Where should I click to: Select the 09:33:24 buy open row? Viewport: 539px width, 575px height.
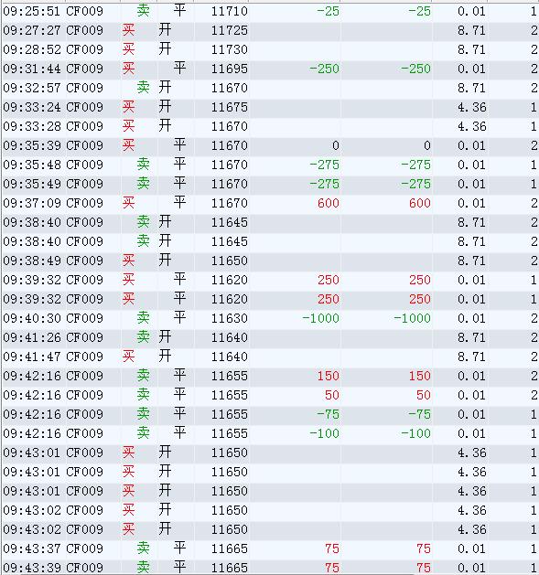[270, 107]
